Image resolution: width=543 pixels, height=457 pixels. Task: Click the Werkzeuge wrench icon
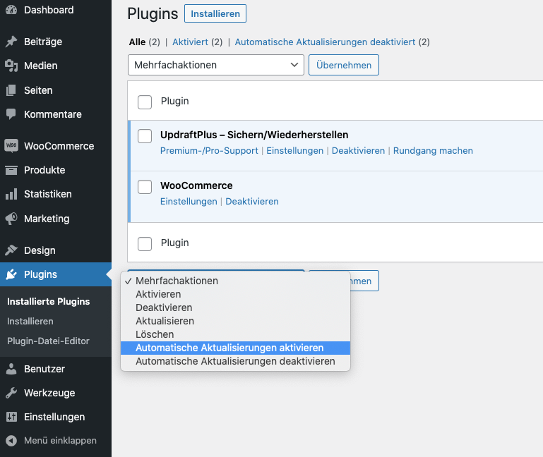click(x=11, y=393)
